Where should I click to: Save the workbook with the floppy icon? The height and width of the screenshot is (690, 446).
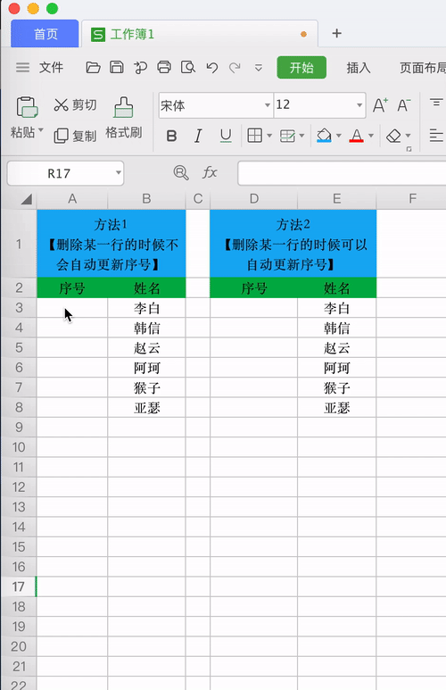pos(117,67)
